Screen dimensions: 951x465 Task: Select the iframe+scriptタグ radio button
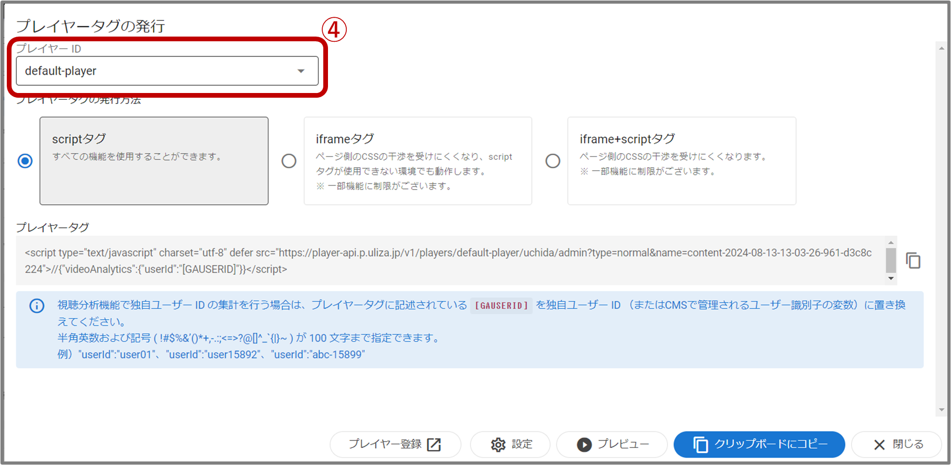tap(552, 161)
